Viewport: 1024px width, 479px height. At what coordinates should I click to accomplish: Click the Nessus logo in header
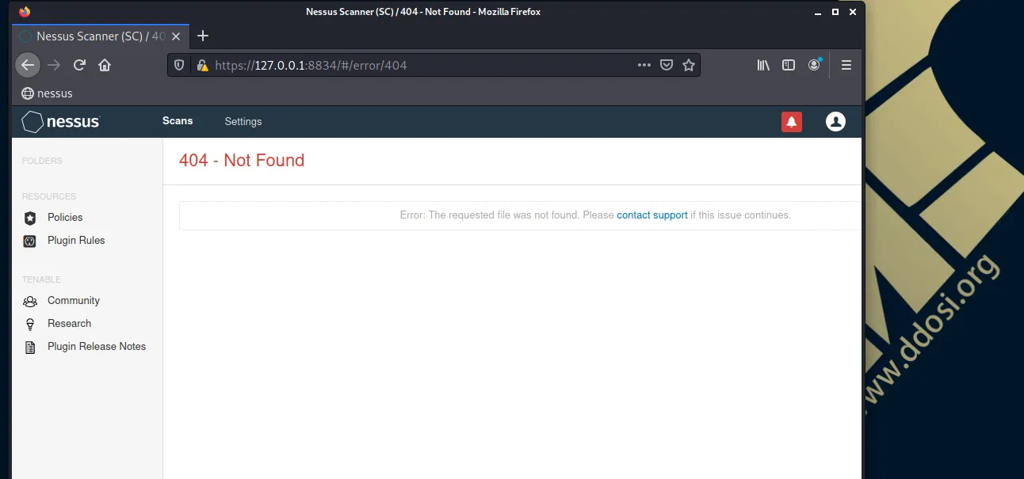coord(61,122)
